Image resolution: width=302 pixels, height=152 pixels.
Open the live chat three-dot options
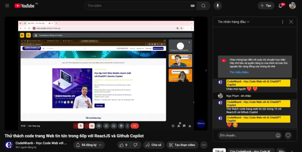283,22
